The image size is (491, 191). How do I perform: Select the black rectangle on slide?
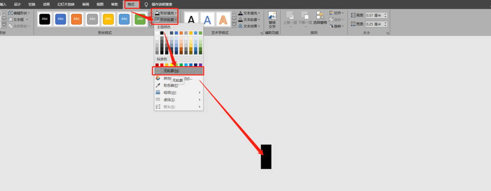click(266, 157)
